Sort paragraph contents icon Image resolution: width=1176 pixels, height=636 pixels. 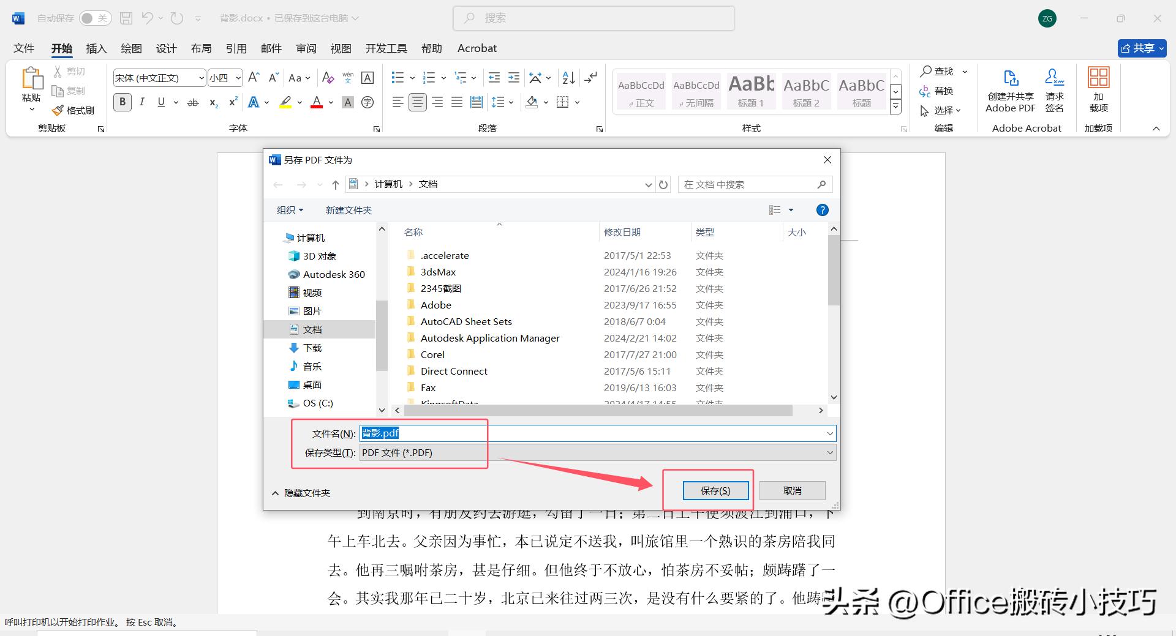(x=568, y=78)
